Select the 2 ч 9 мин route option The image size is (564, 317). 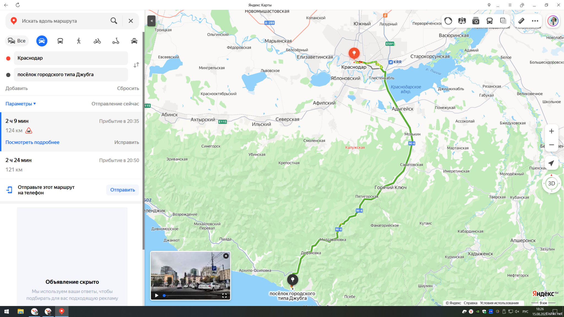(x=72, y=132)
